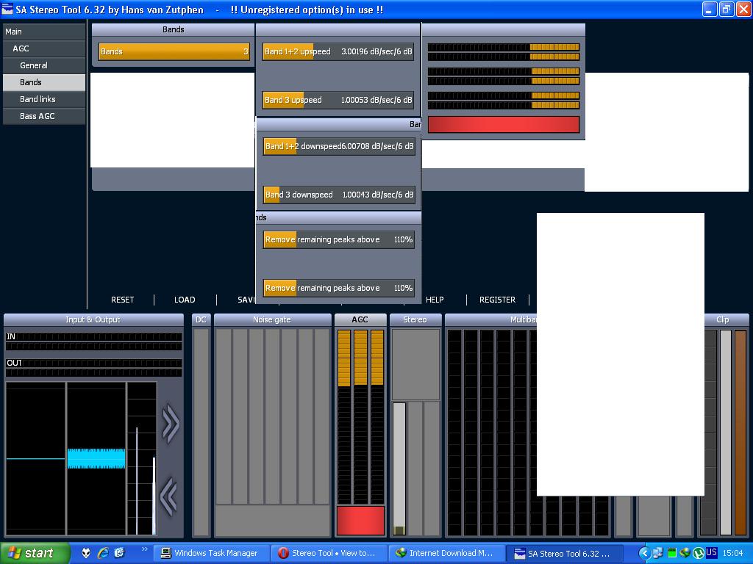Adjust the upper Remove remaining peaks above slider
Viewport: 753px width, 564px height.
[339, 239]
